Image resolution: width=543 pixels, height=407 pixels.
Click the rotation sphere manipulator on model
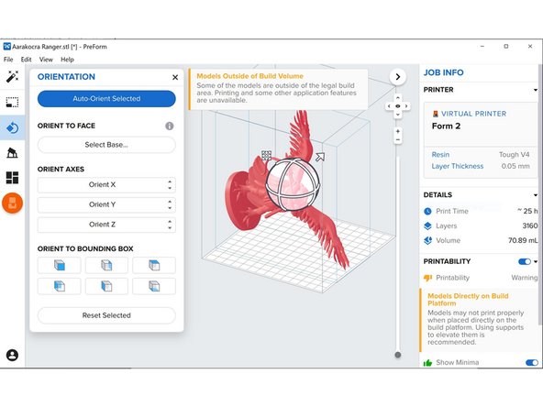(x=293, y=184)
